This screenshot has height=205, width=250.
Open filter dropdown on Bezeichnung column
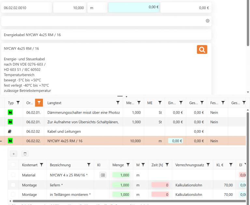89,165
